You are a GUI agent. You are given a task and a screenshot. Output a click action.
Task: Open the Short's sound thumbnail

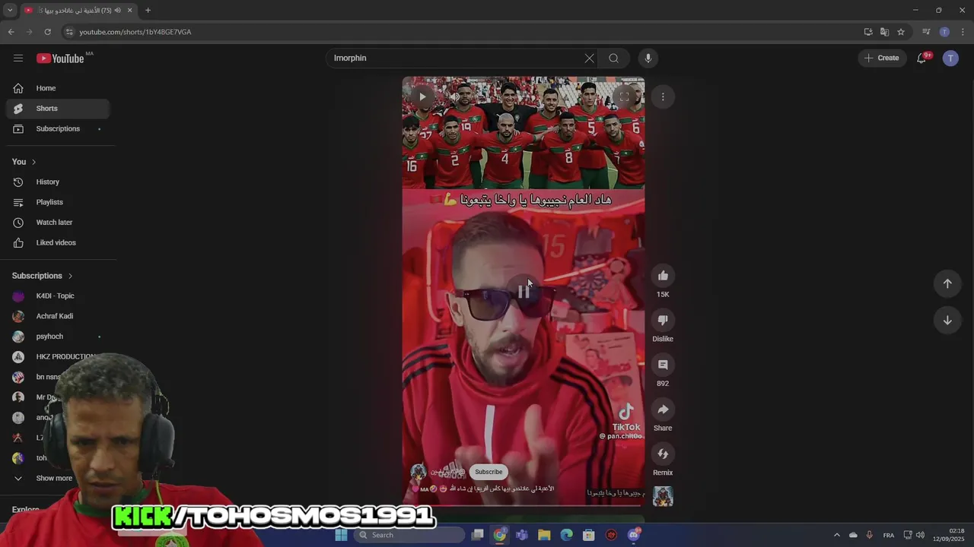pos(663,496)
